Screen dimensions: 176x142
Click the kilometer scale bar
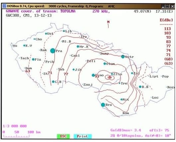(x=16, y=136)
